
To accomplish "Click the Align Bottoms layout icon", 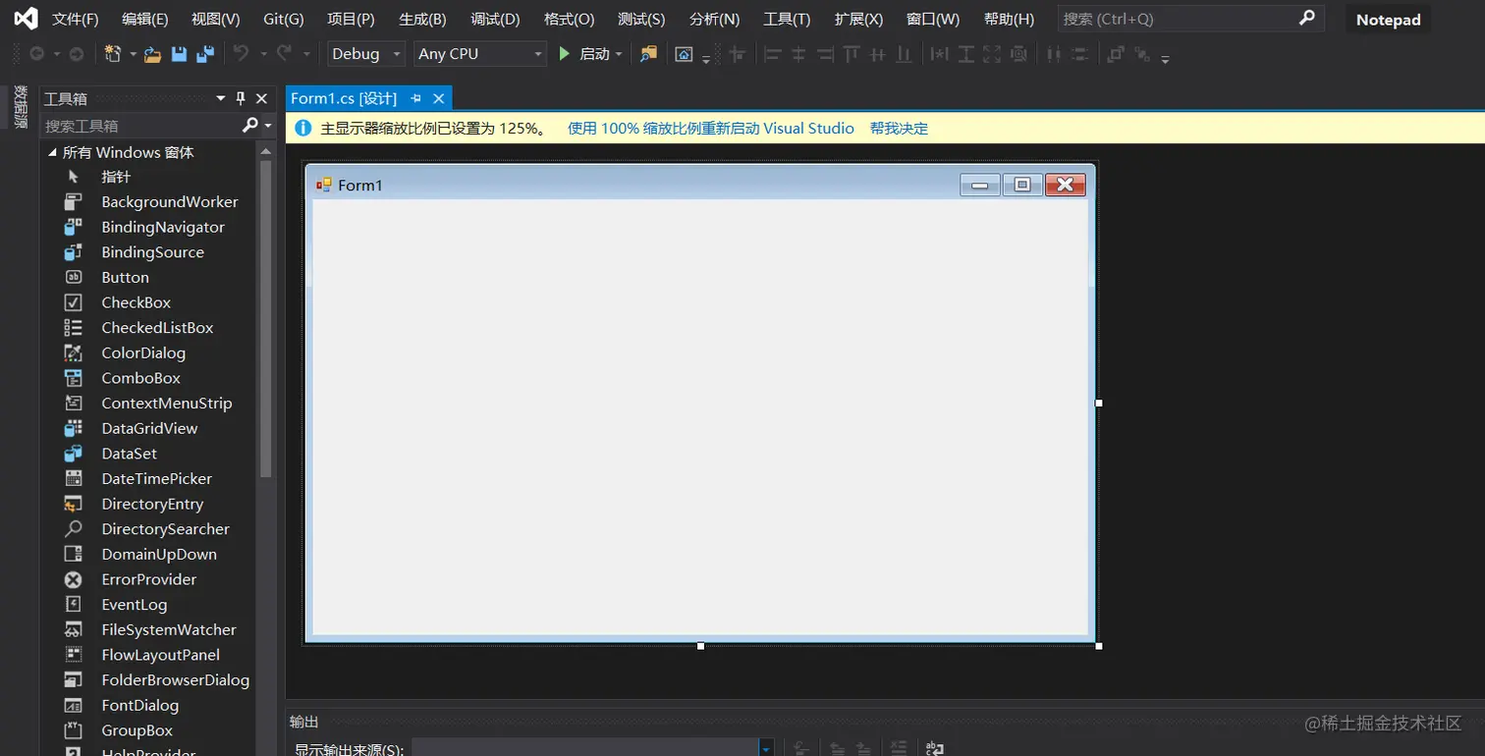I will click(904, 55).
